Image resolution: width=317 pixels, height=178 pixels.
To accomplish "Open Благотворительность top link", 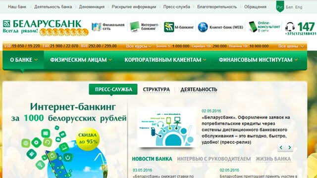I will (x=217, y=7).
